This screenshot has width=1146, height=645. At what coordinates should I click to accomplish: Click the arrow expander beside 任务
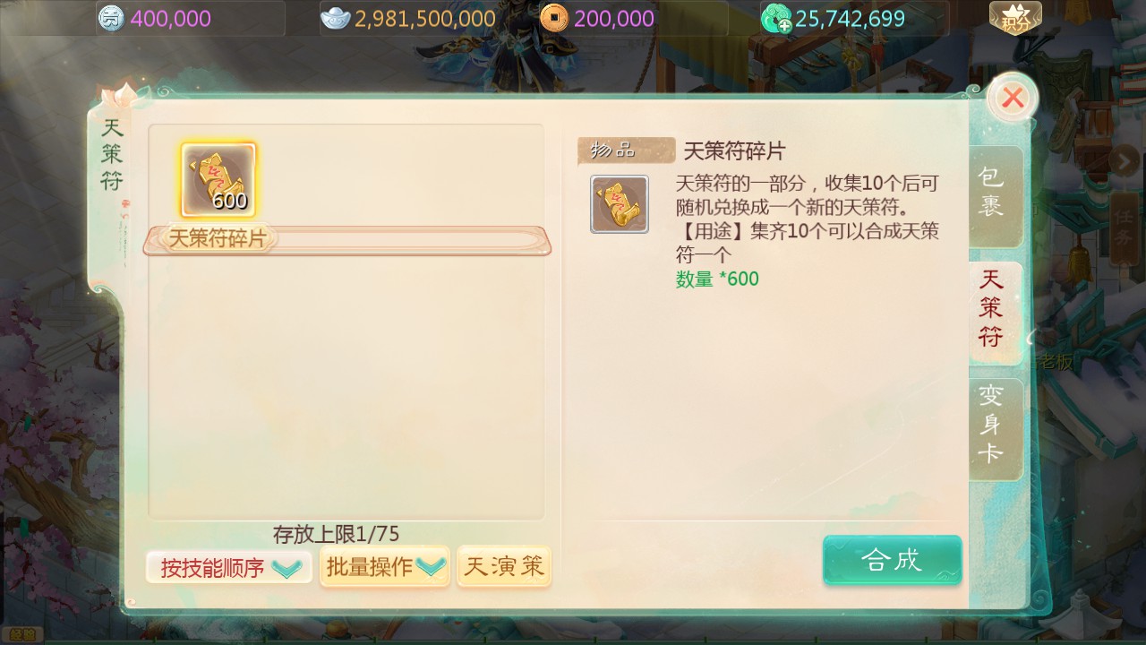(x=1123, y=161)
